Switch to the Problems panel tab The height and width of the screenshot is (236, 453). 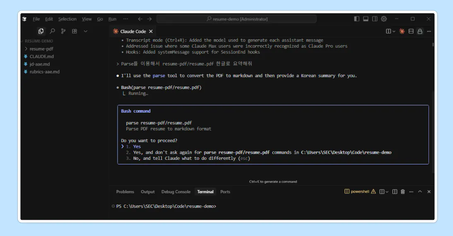tap(125, 192)
